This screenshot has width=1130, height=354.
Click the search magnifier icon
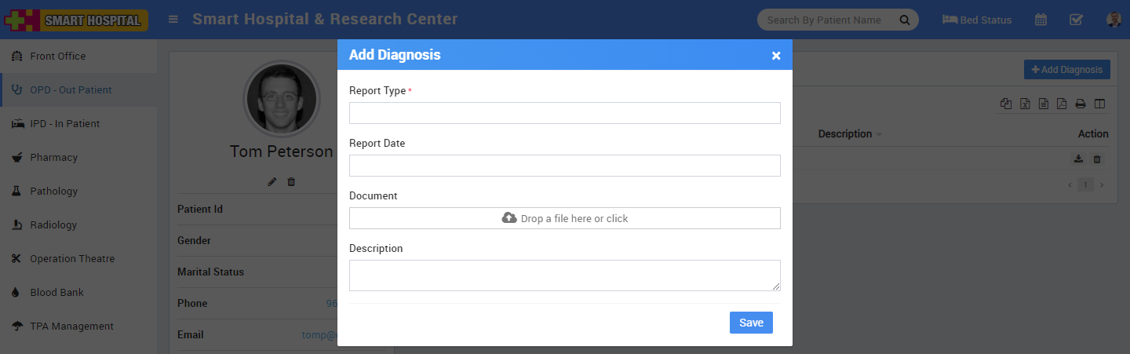[905, 20]
